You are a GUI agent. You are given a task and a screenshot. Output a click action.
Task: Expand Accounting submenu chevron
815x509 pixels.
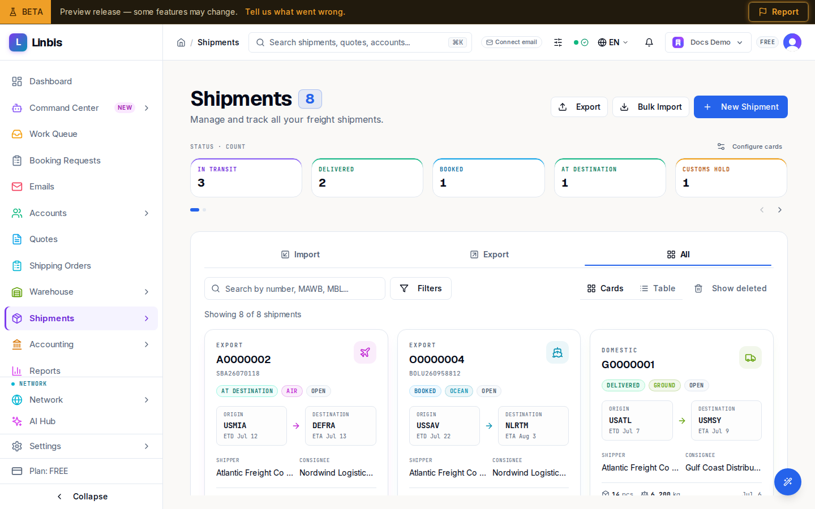pyautogui.click(x=147, y=344)
